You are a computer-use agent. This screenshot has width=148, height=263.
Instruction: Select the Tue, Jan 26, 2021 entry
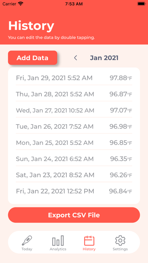74,127
